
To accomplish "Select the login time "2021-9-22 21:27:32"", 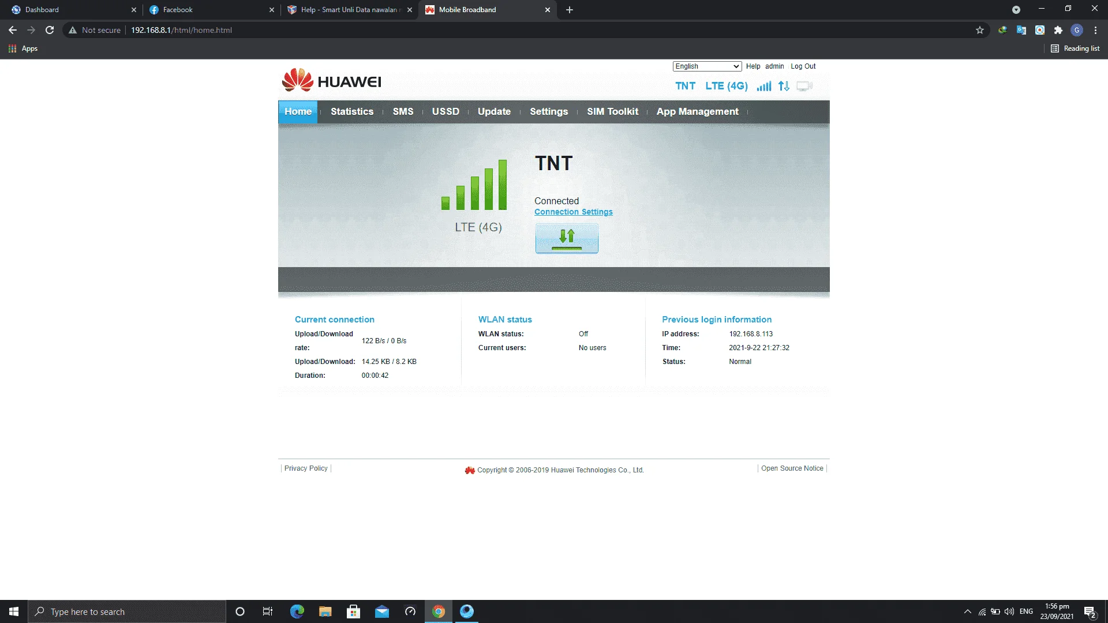I will 759,348.
